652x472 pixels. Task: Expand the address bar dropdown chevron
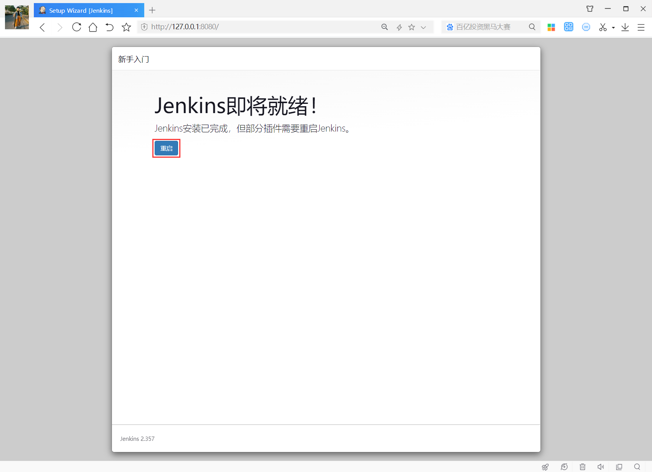pyautogui.click(x=424, y=27)
